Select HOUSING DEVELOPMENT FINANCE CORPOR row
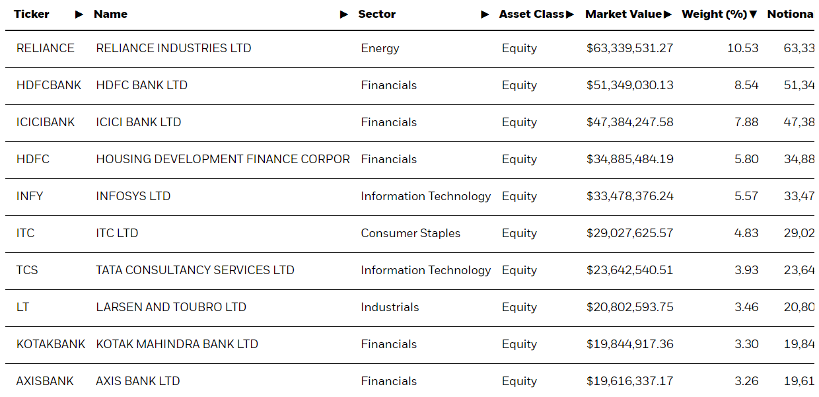Image resolution: width=819 pixels, height=397 pixels. click(x=409, y=159)
